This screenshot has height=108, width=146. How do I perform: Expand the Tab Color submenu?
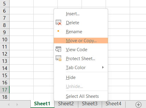(x=81, y=68)
